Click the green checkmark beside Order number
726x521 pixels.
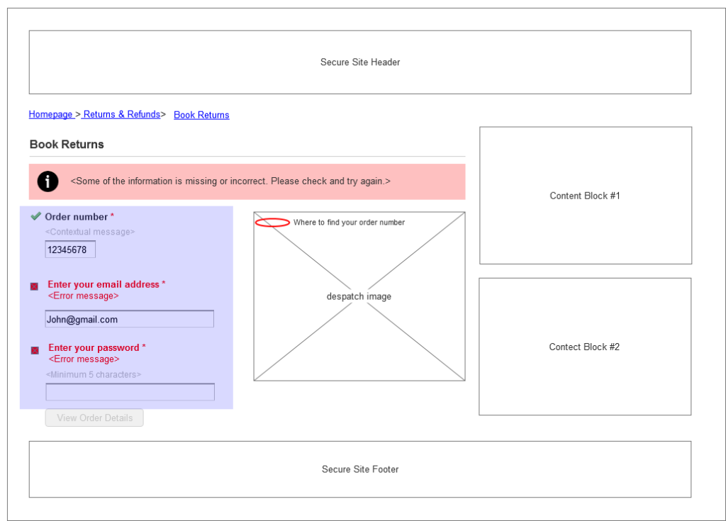[35, 216]
